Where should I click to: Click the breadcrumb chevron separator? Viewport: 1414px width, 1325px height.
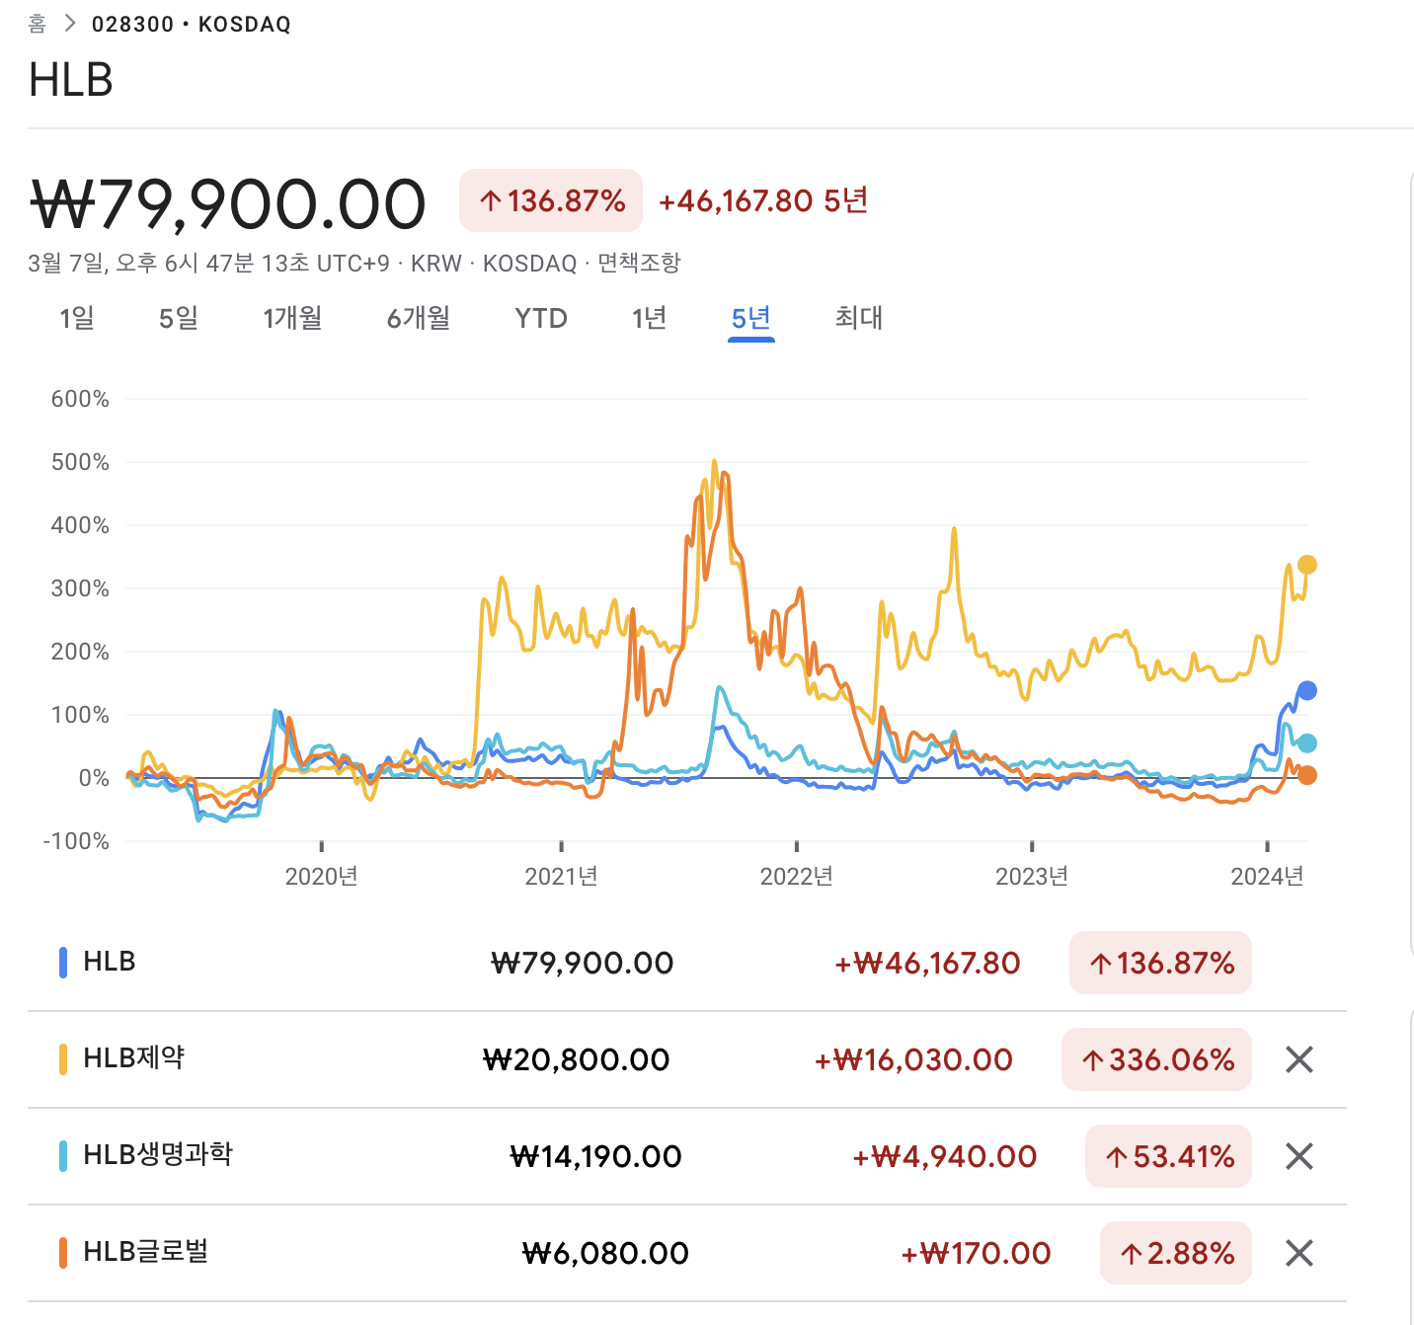click(x=69, y=24)
